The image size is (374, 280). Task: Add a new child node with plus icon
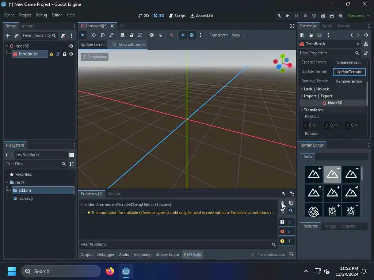coord(8,35)
